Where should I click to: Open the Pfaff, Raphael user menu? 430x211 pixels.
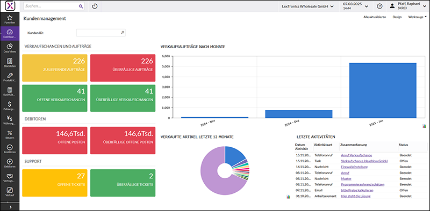[x=408, y=6]
